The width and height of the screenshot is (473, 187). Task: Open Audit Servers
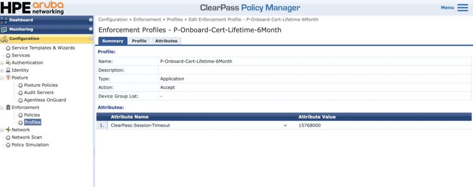39,93
